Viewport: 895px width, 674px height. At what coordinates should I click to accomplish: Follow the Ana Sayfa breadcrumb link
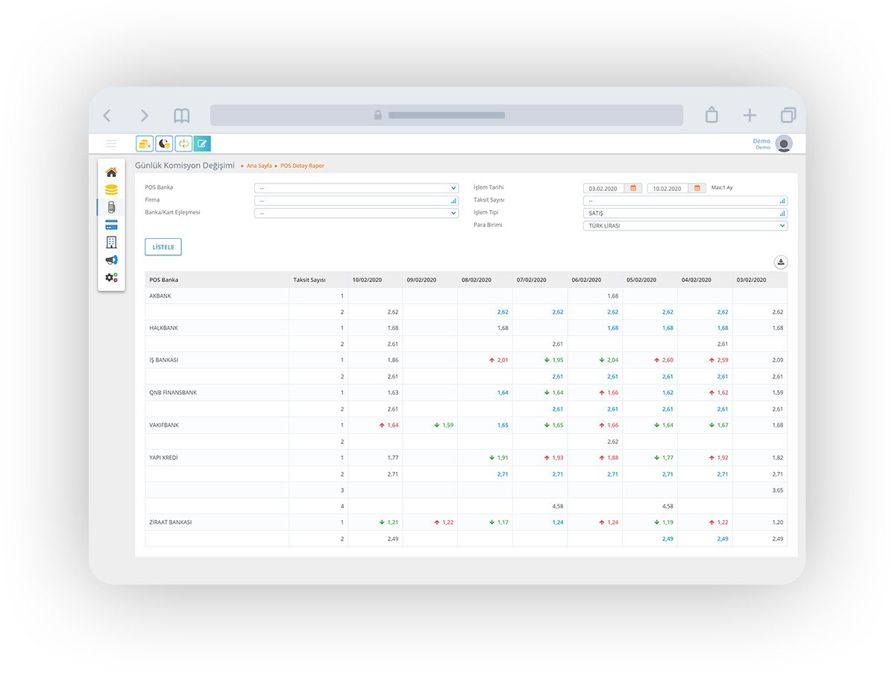260,166
